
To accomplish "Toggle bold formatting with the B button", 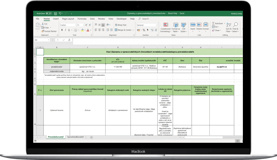I will (x=62, y=30).
